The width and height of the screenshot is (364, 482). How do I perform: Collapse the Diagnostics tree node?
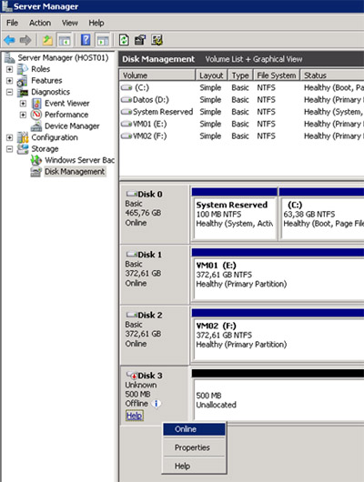[x=9, y=92]
